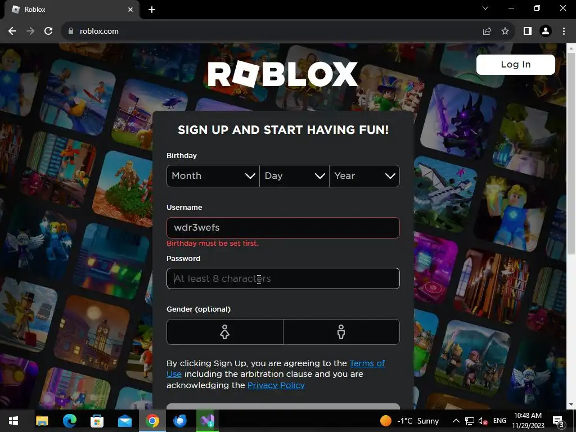
Task: Open the browser side panel
Action: [x=528, y=31]
